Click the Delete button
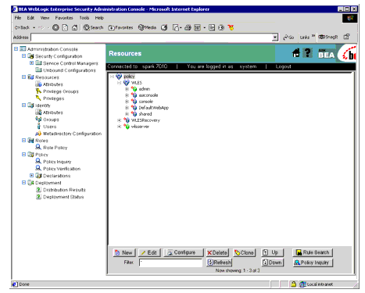Image resolution: width=365 pixels, height=293 pixels. [217, 252]
